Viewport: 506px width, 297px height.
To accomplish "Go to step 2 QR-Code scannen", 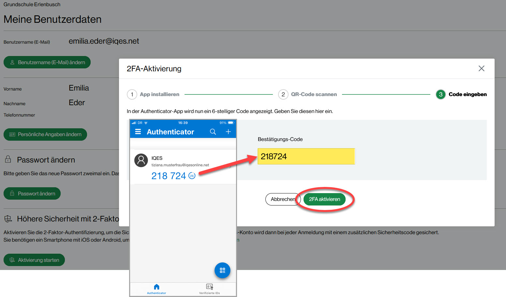I will pos(307,94).
